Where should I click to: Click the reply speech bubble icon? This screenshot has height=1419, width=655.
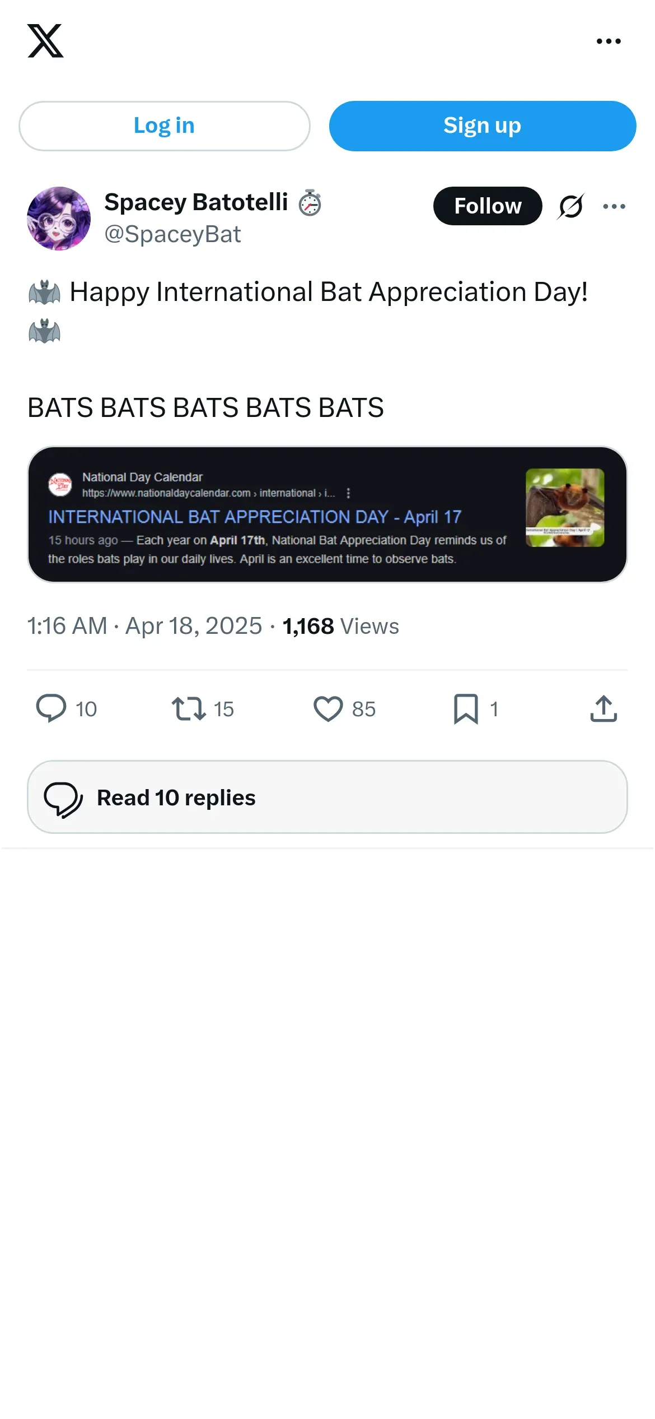[51, 708]
